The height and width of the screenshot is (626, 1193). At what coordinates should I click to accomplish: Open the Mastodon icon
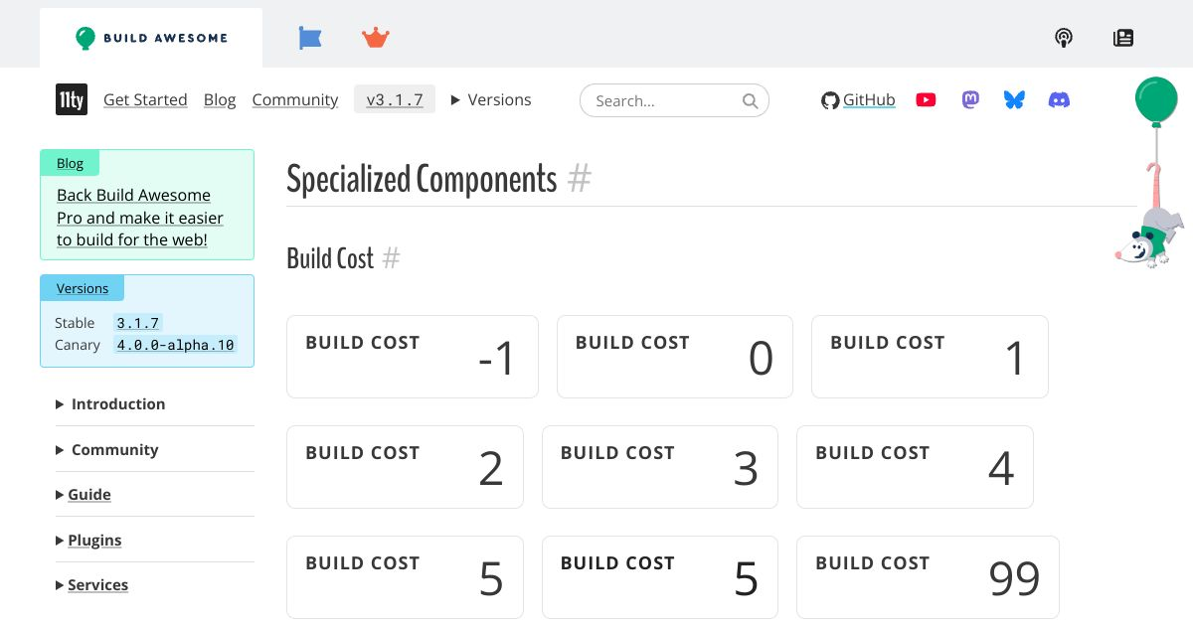[x=970, y=99]
